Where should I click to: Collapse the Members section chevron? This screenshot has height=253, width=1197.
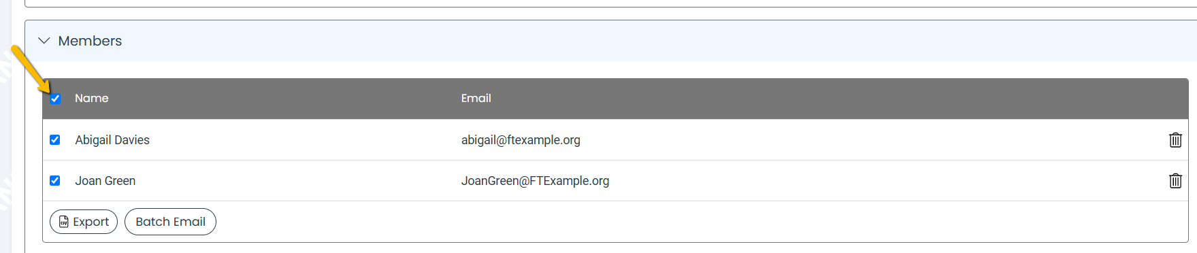click(44, 41)
